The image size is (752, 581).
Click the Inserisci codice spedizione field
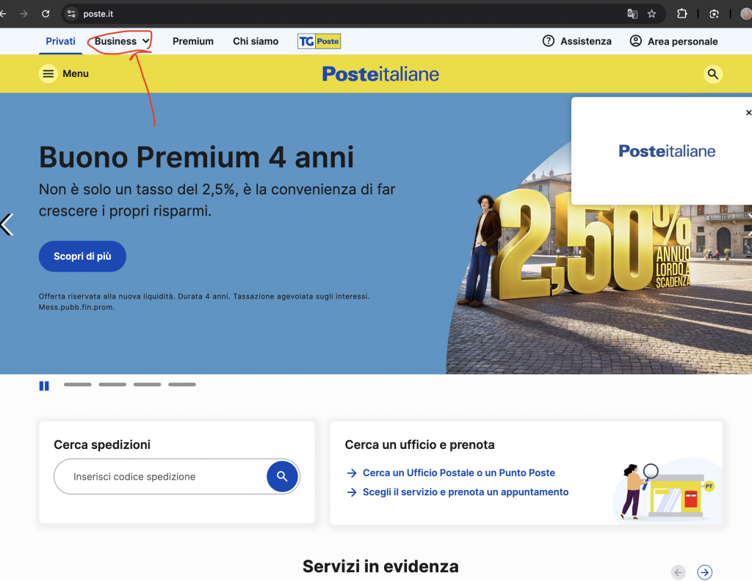coord(147,476)
